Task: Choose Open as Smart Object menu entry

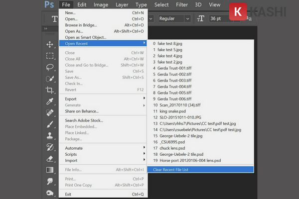Action: click(85, 37)
